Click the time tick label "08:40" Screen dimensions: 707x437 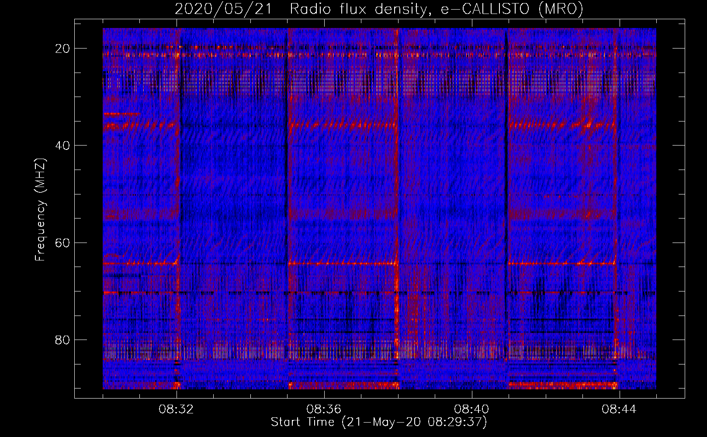[x=471, y=409]
